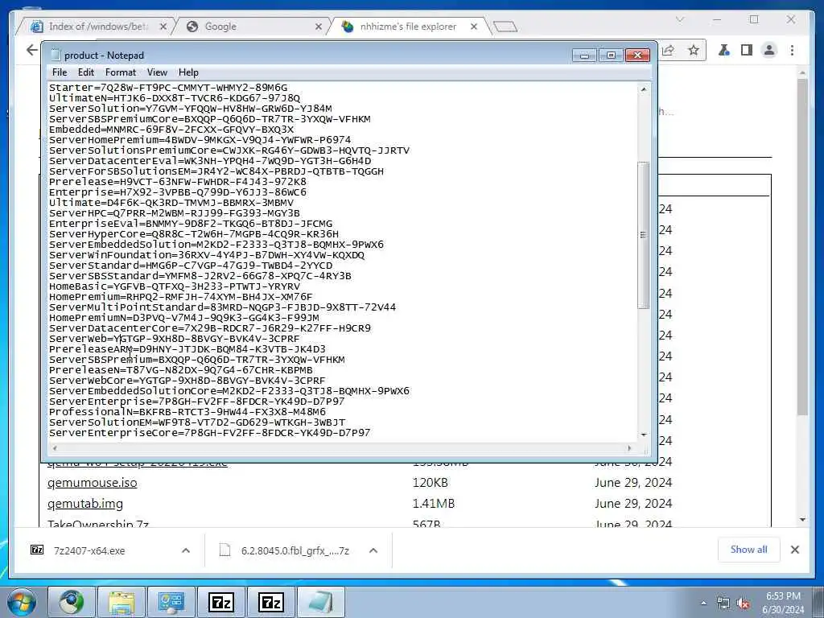
Task: Click the browser back arrow
Action: [x=32, y=50]
